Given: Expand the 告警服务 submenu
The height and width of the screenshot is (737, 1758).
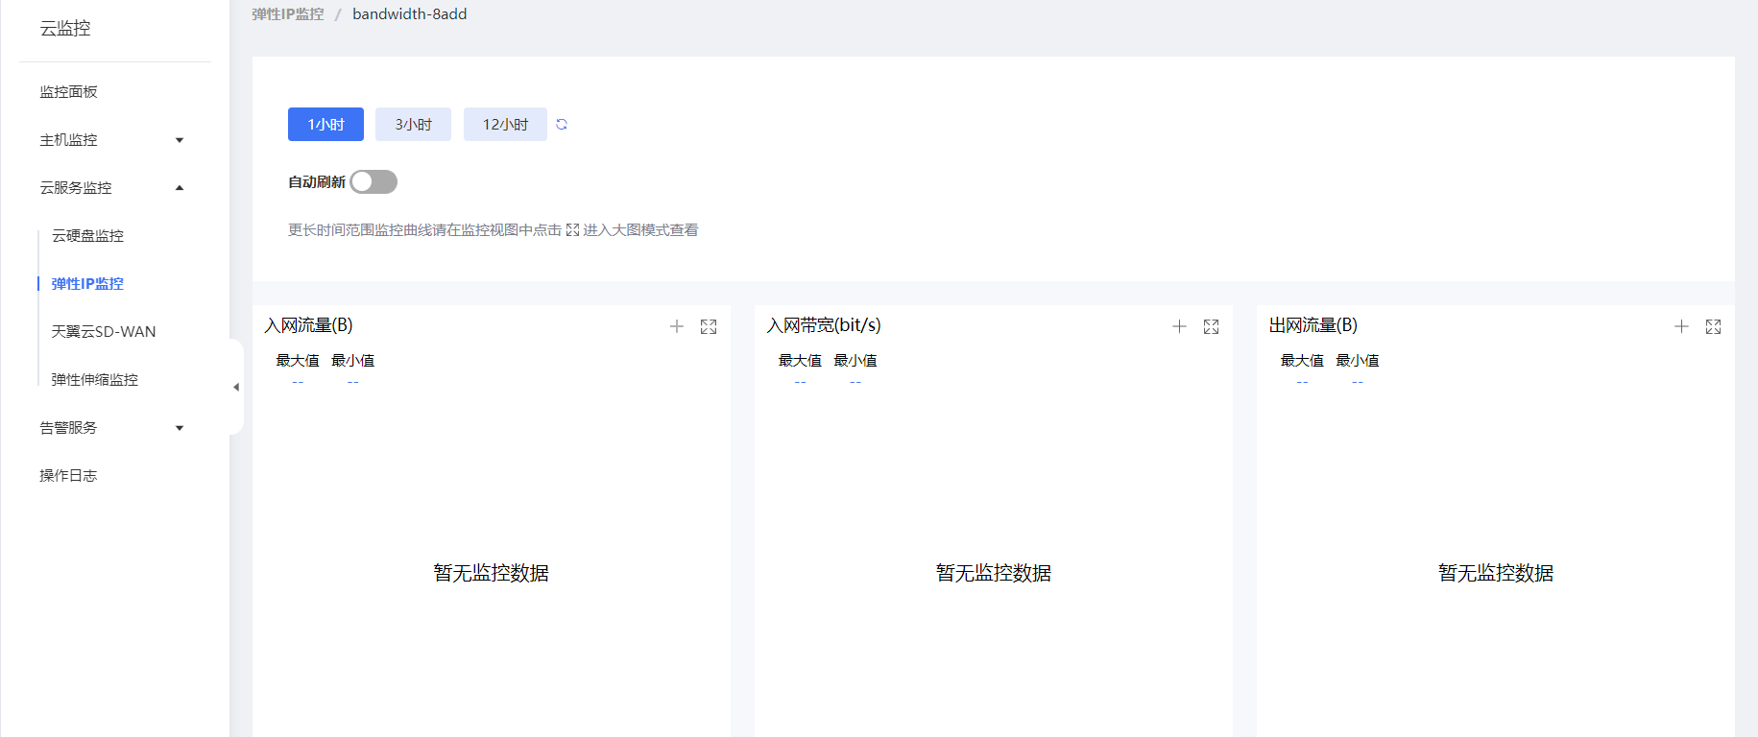Looking at the screenshot, I should pos(180,428).
